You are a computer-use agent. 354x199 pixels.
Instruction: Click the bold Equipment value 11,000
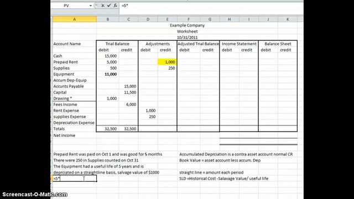click(111, 74)
